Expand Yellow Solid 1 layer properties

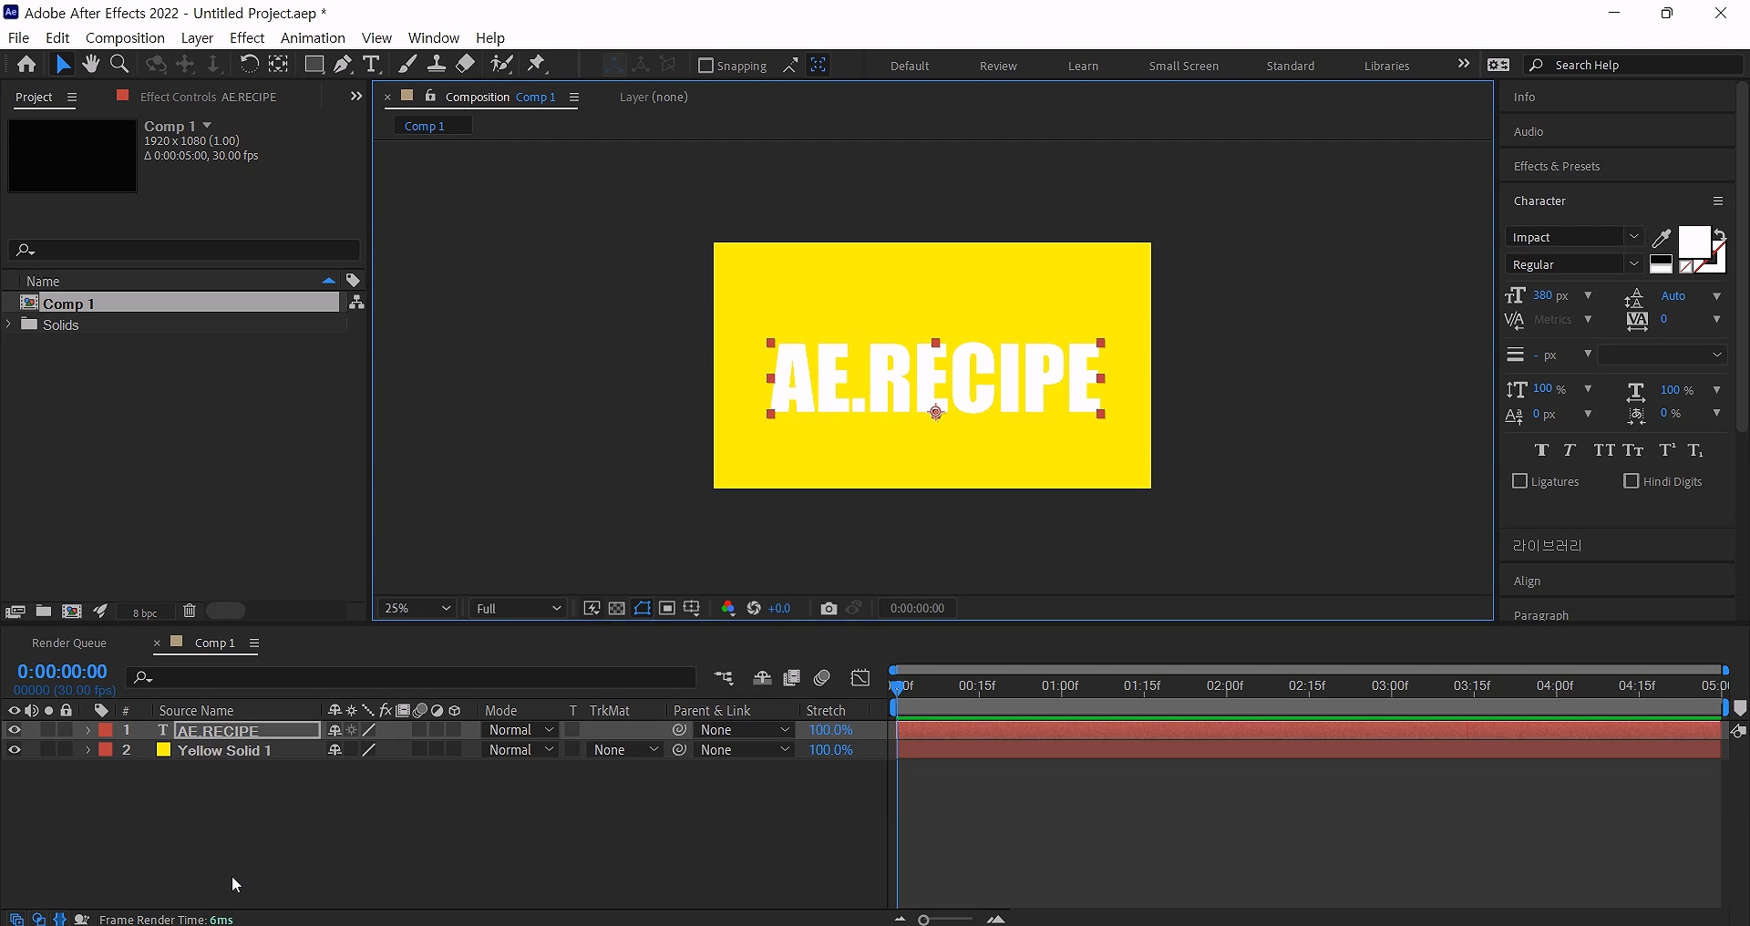[x=87, y=750]
